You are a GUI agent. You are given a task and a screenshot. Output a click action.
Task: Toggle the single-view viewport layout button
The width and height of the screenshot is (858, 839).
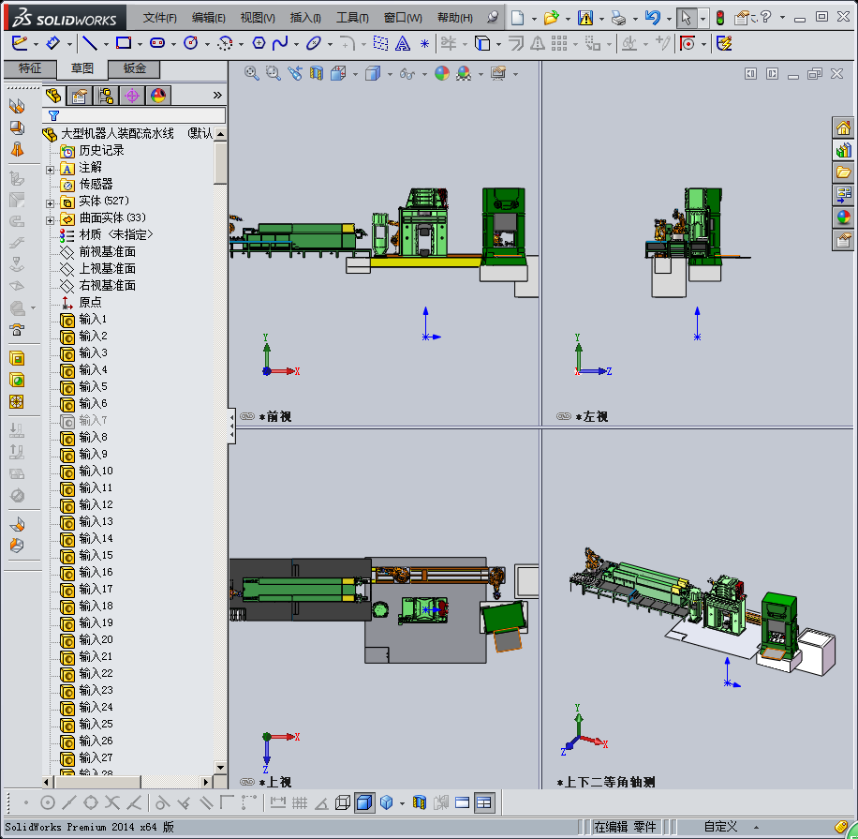click(x=462, y=802)
